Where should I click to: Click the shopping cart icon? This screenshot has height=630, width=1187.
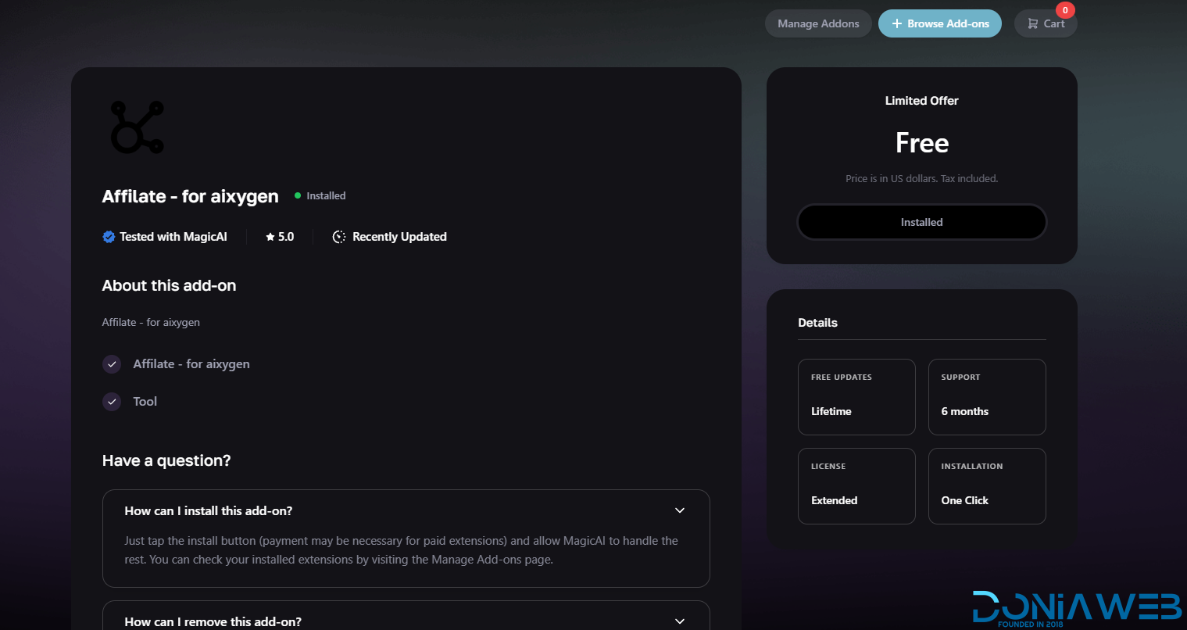tap(1032, 24)
